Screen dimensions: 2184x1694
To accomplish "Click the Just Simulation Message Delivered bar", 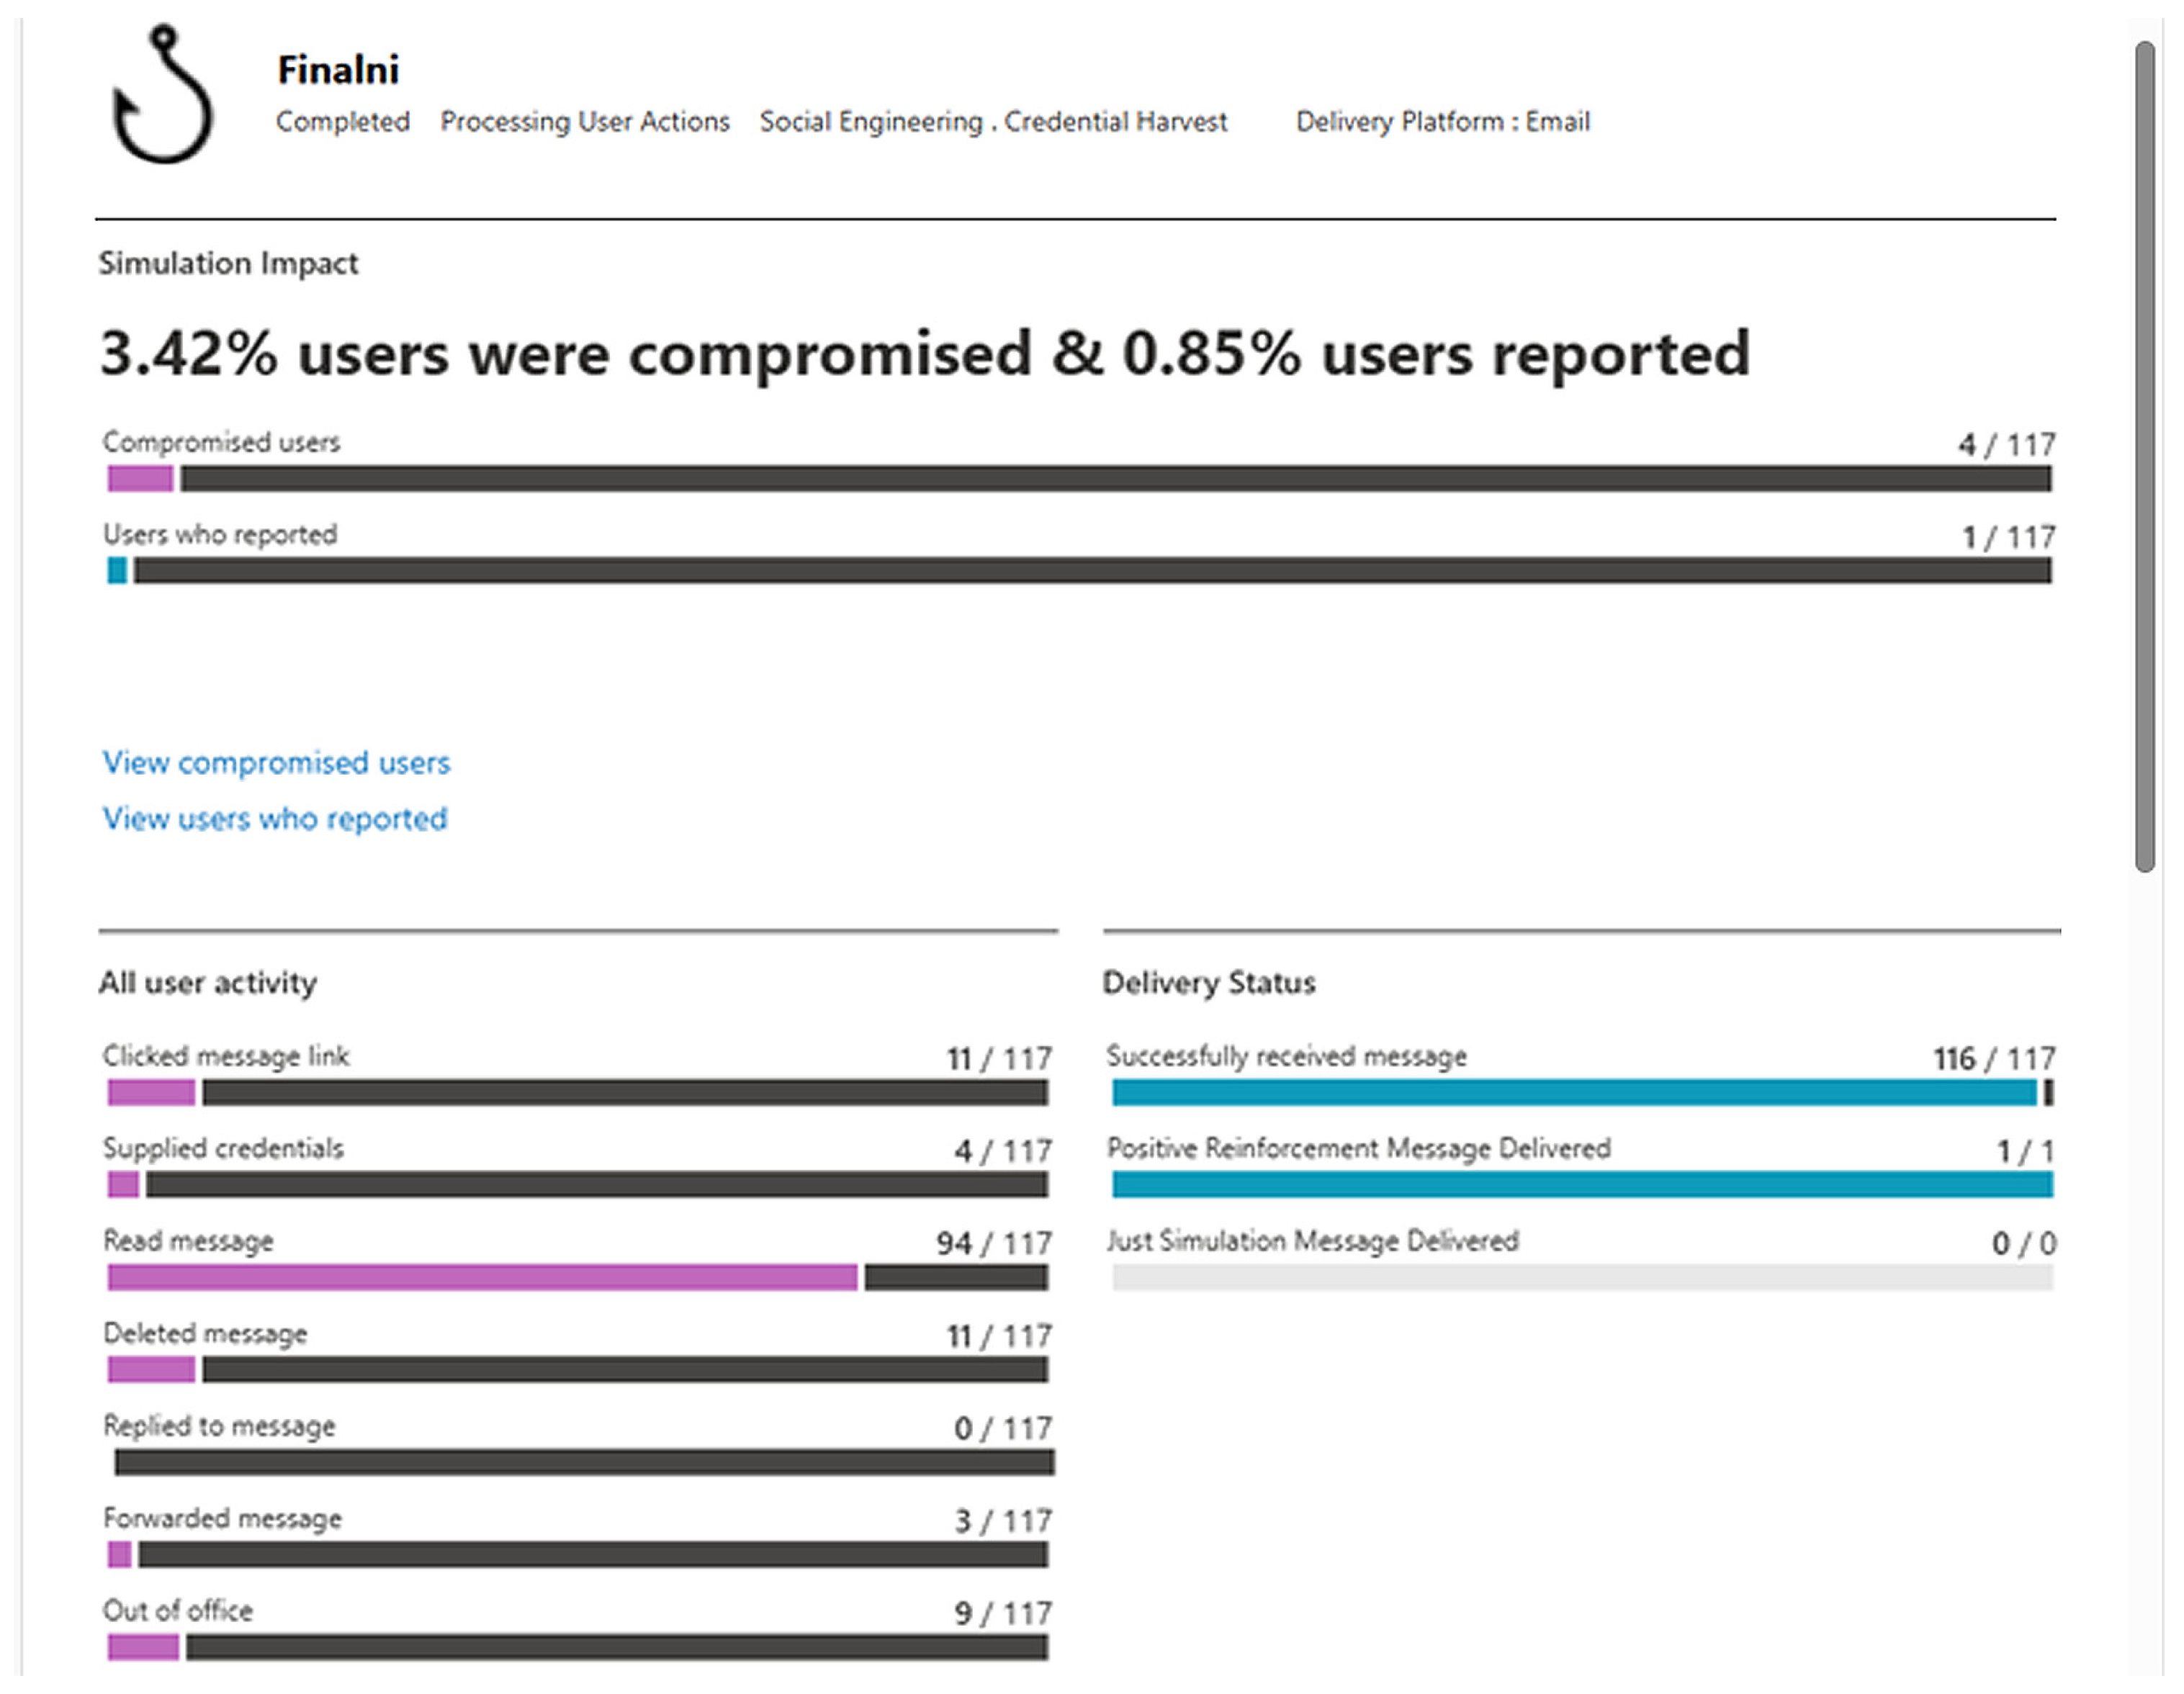I will (x=1582, y=1277).
